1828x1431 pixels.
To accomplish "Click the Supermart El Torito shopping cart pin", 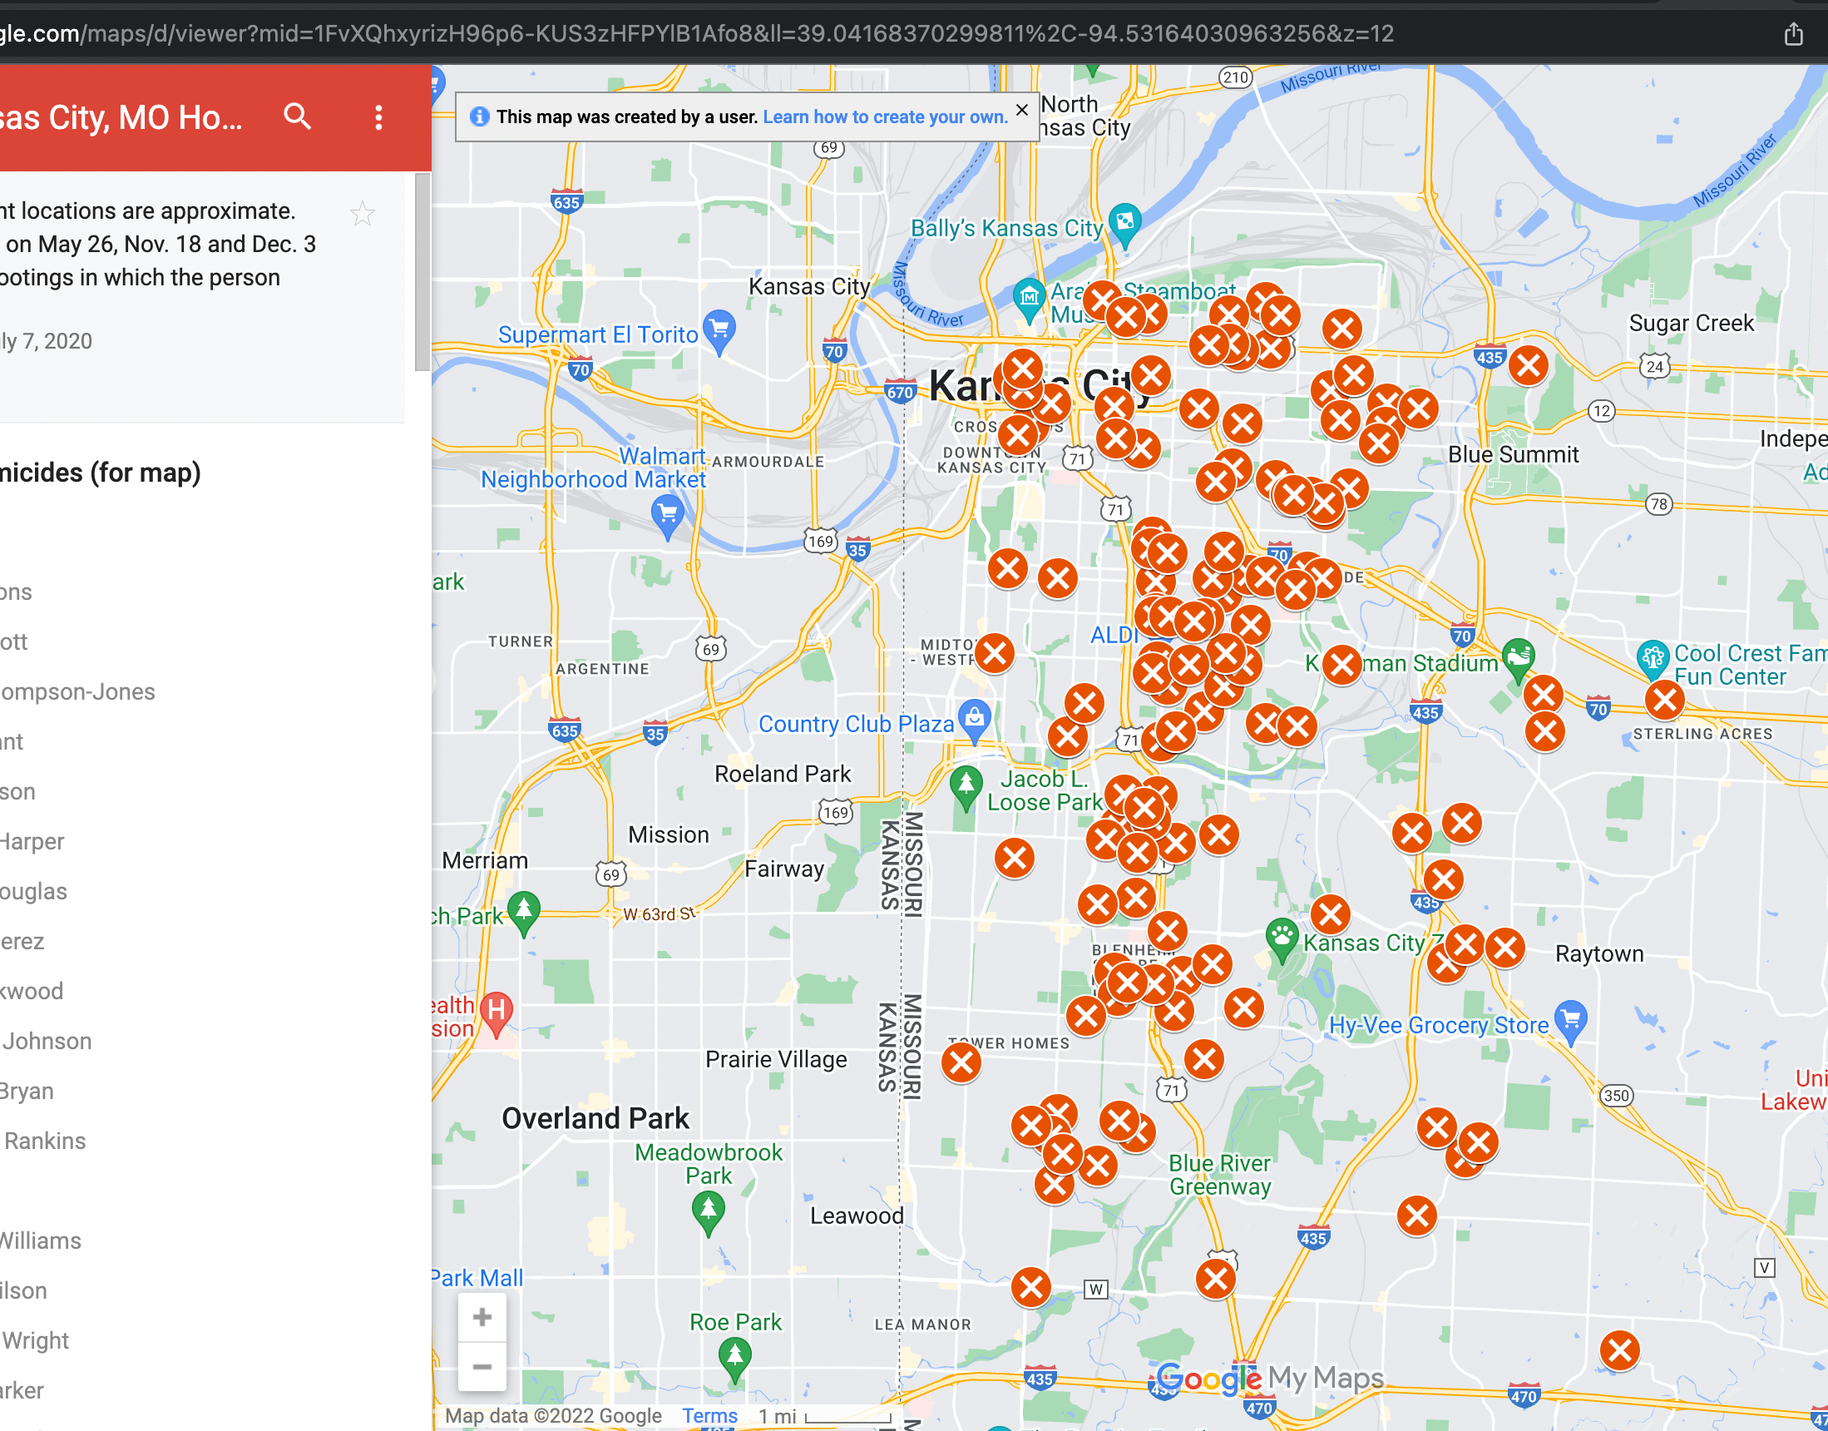I will click(x=719, y=332).
